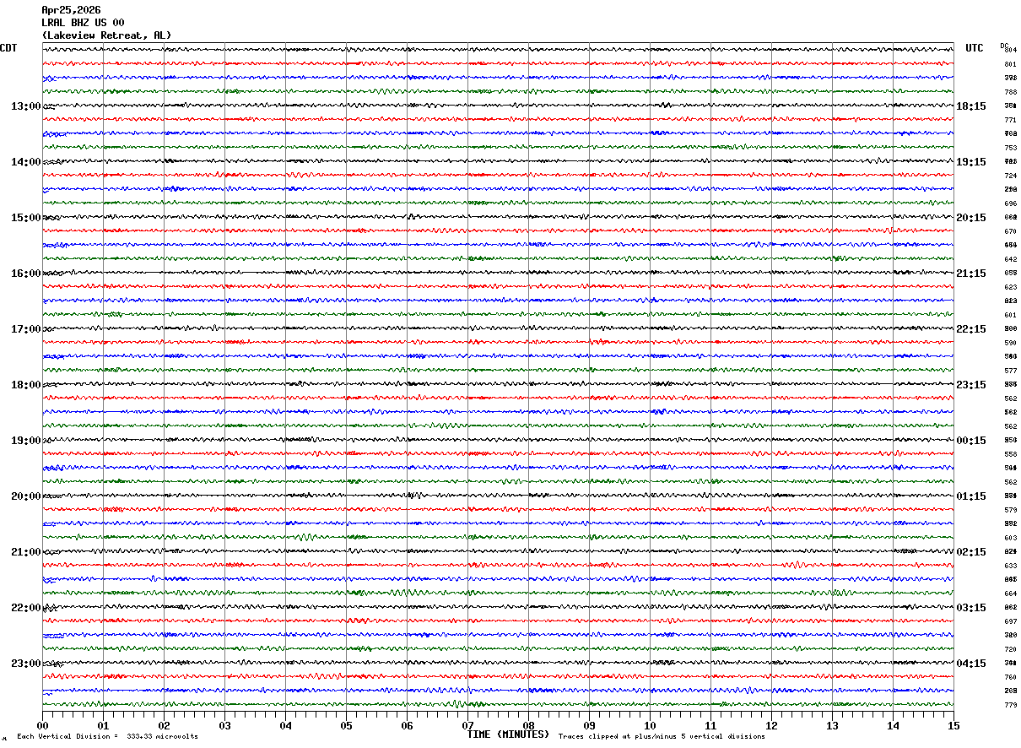This screenshot has width=1021, height=748.
Task: Click the UTC timezone label
Action: point(975,48)
